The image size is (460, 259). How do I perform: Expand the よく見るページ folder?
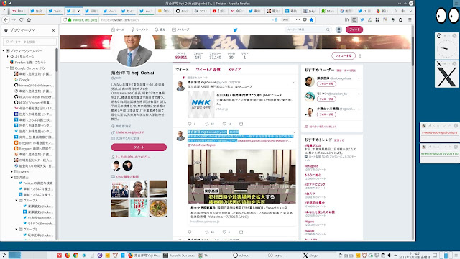[x=8, y=56]
